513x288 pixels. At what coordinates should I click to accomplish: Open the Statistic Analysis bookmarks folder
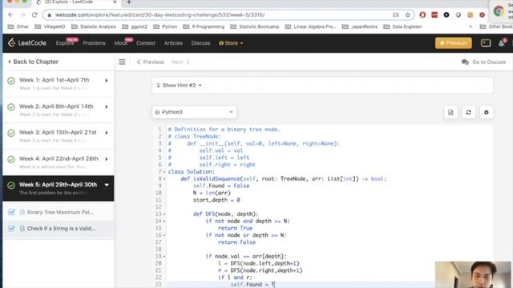point(94,26)
